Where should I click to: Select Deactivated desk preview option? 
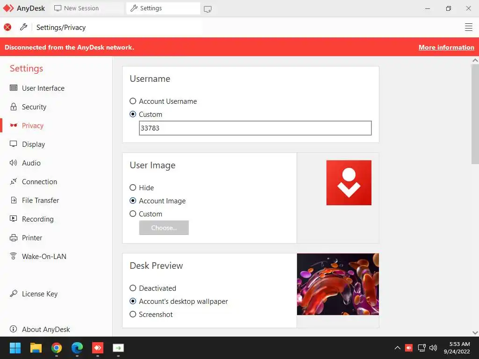click(x=133, y=288)
